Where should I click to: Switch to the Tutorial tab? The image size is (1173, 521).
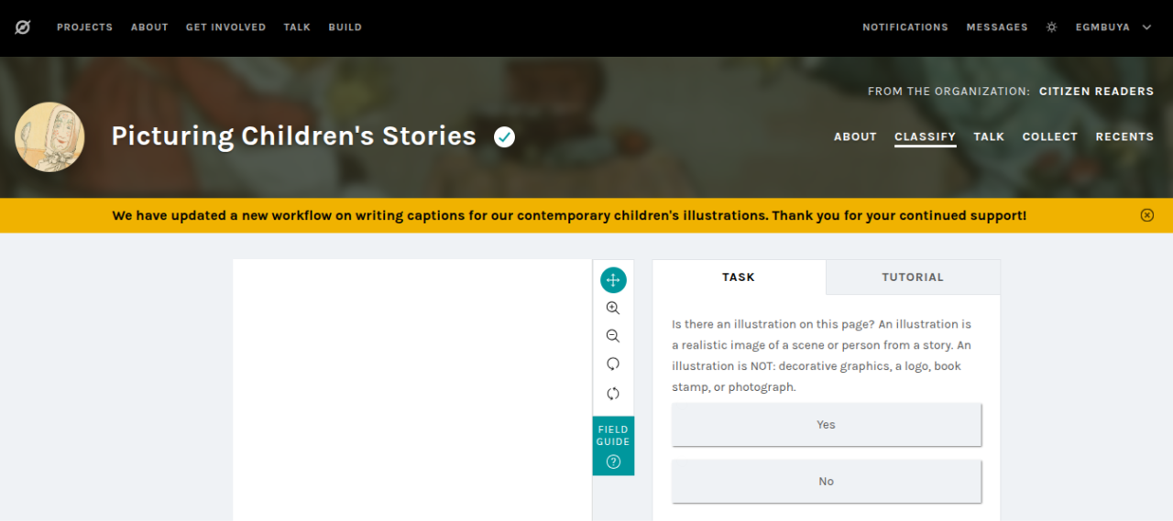click(913, 277)
